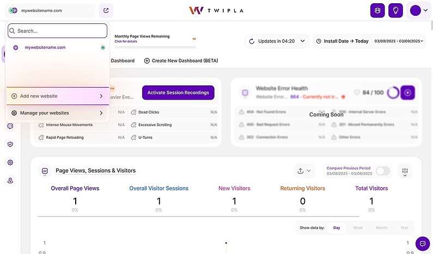Open the chat support bubble icon
The image size is (433, 254).
coord(422,244)
